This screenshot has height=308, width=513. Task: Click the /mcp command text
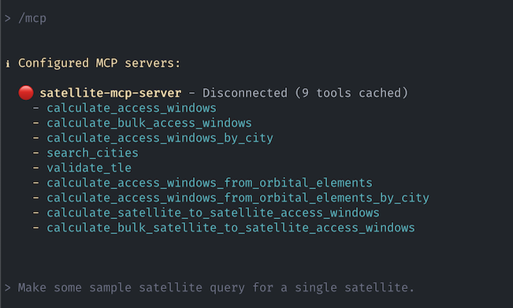click(32, 18)
